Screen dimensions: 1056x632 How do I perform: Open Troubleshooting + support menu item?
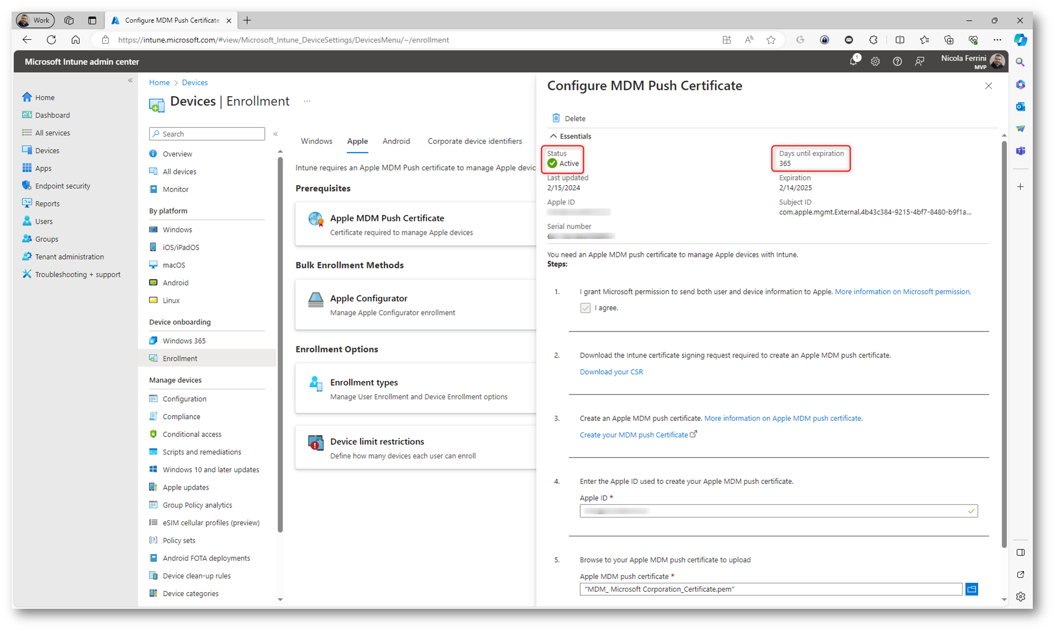pos(77,274)
